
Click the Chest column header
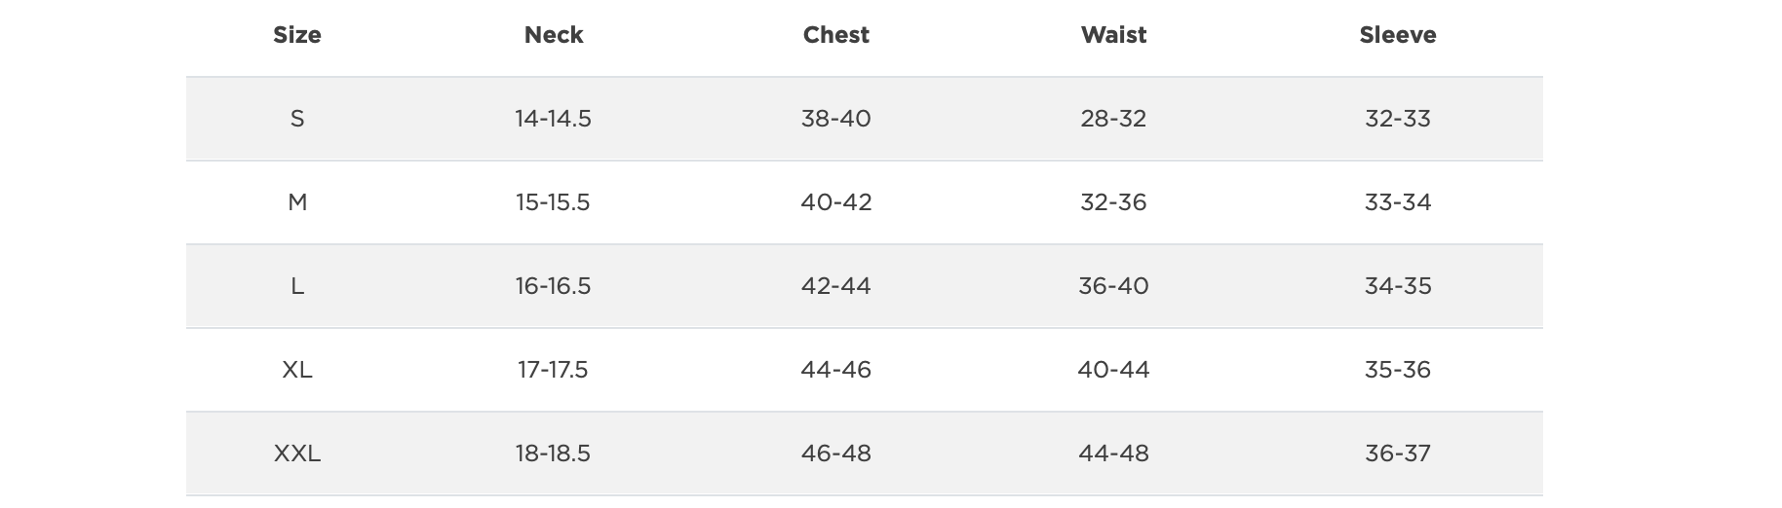pos(835,35)
